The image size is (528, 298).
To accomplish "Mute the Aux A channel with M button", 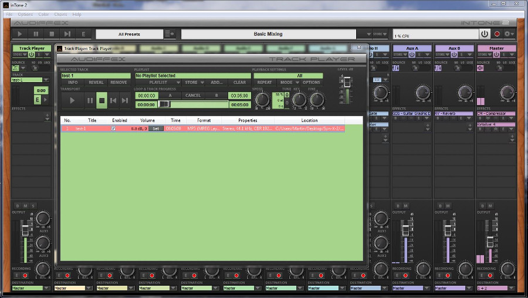I will pyautogui.click(x=405, y=206).
